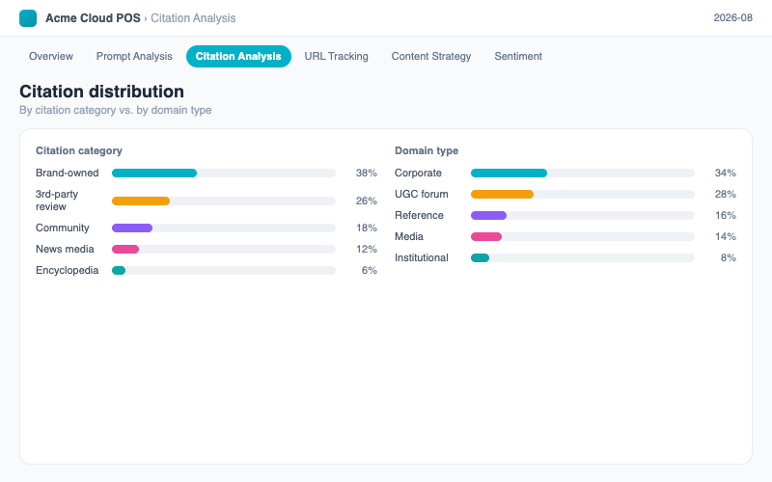Click the teal Acme Cloud POS logo icon
The width and height of the screenshot is (772, 482).
[28, 18]
